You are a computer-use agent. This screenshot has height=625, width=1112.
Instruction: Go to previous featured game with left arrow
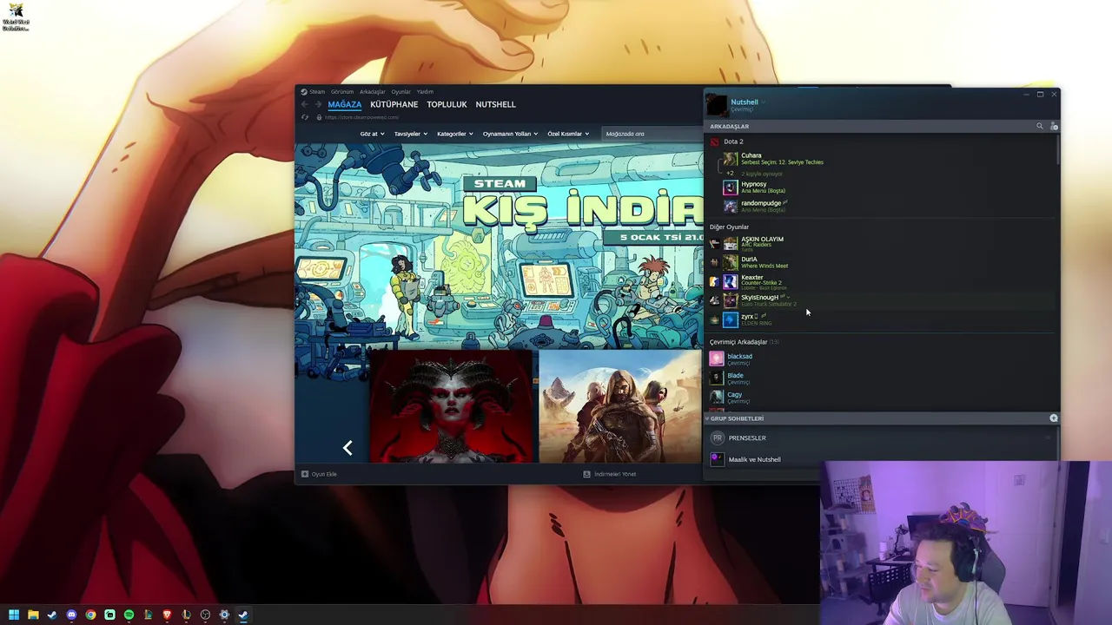tap(347, 448)
